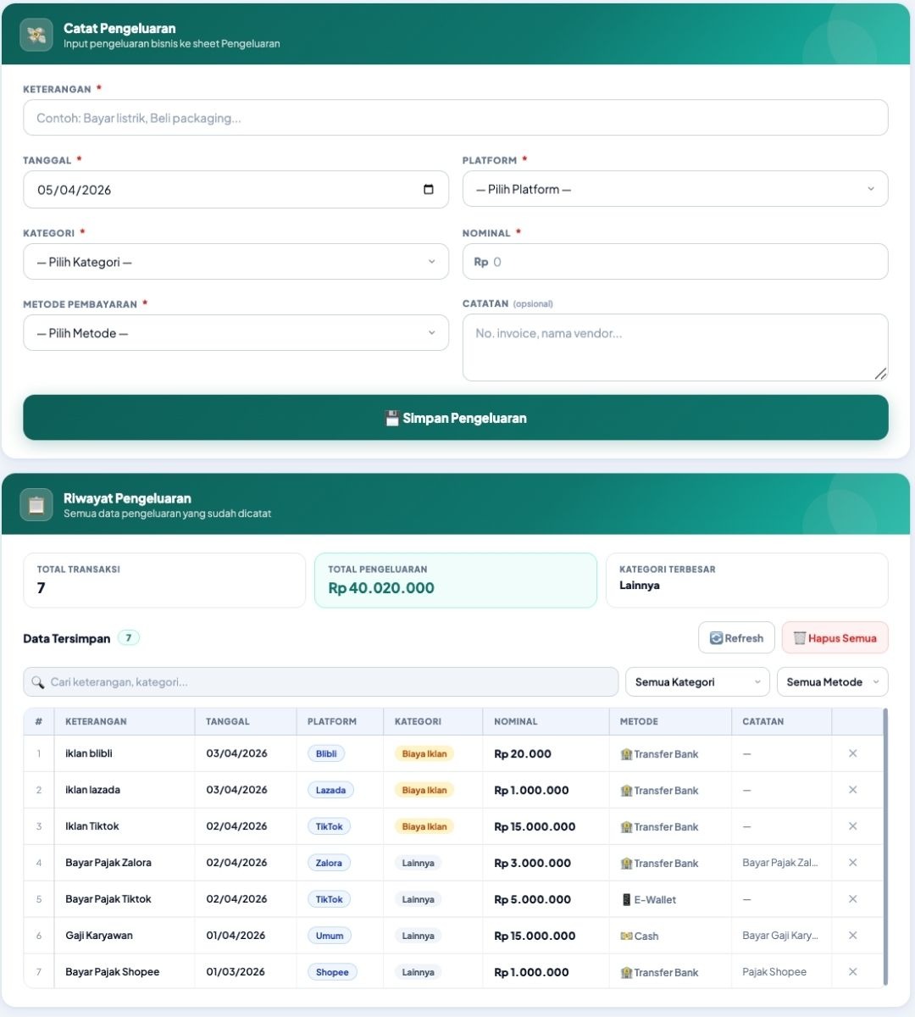The image size is (915, 1017).
Task: Click the Catat Pengeluaran header icon
Action: (36, 35)
